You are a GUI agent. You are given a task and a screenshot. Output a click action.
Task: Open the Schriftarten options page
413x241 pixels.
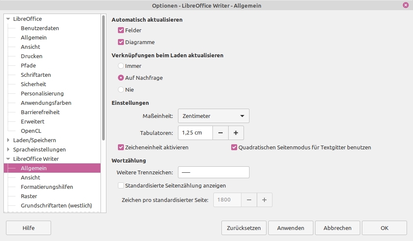[36, 75]
